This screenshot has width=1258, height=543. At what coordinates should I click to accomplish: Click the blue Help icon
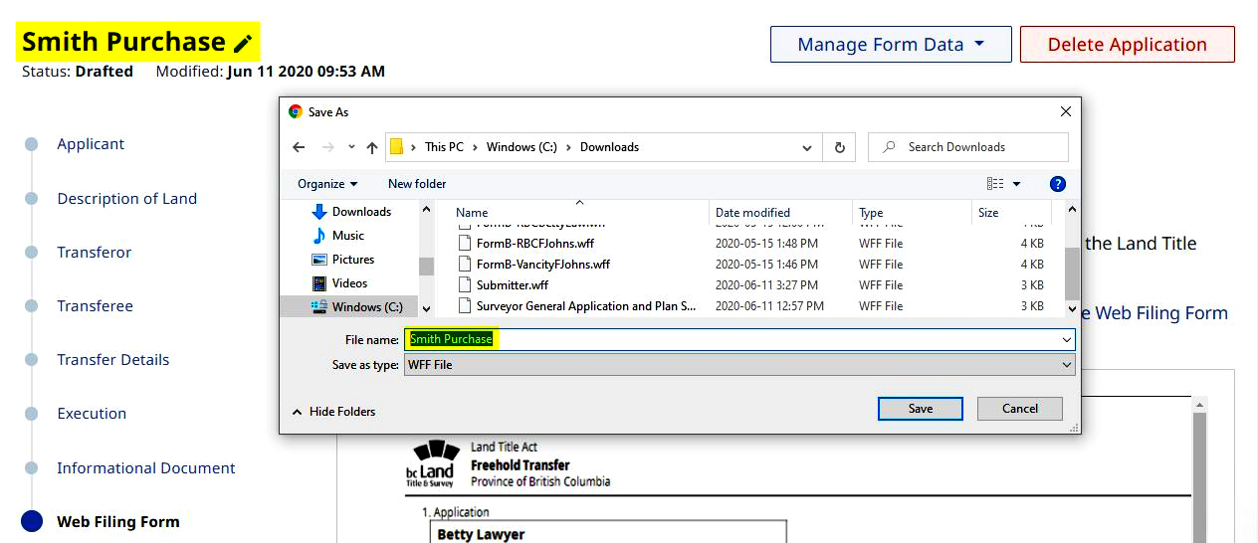pyautogui.click(x=1058, y=184)
